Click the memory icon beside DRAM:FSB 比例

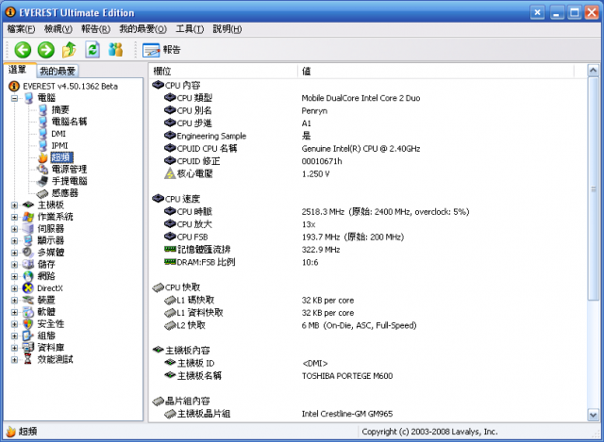point(170,262)
